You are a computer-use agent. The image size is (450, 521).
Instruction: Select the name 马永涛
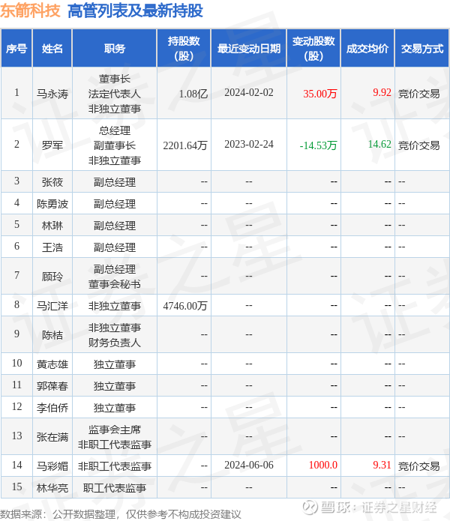pos(52,94)
